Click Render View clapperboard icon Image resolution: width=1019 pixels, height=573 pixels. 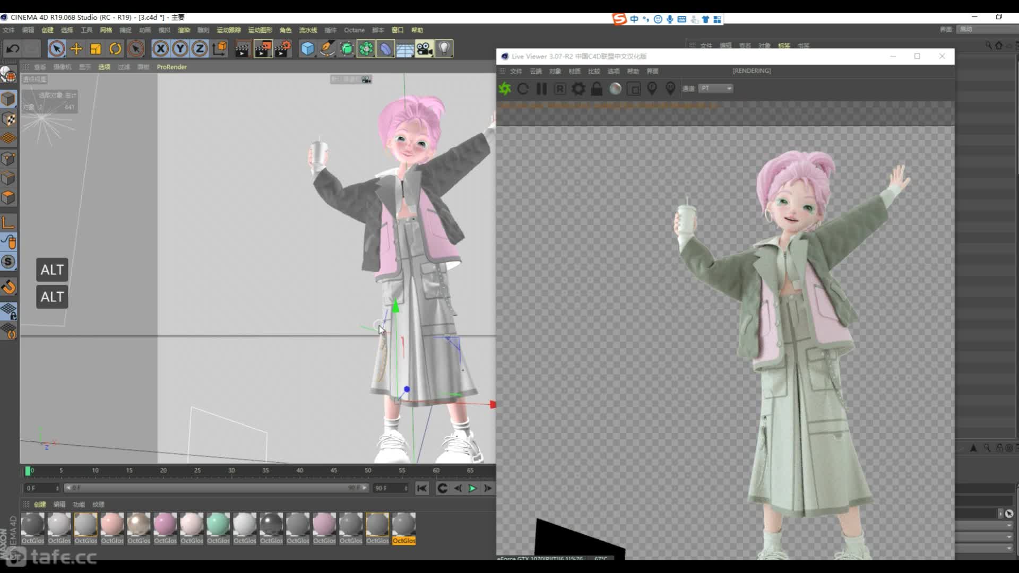242,49
